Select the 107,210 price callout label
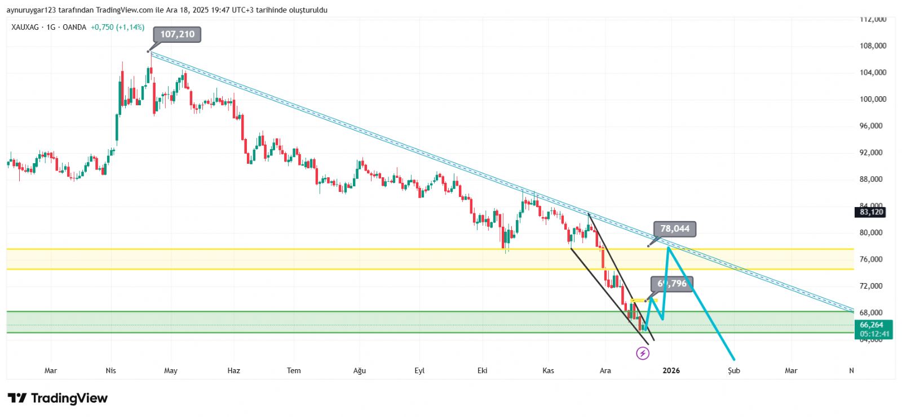Screen dimensions: 902x417 coord(177,34)
